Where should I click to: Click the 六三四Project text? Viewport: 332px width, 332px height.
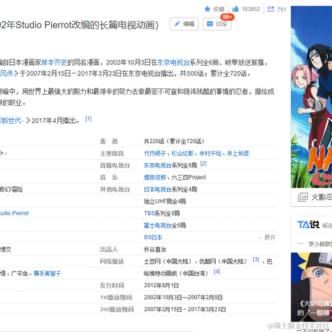point(189,177)
